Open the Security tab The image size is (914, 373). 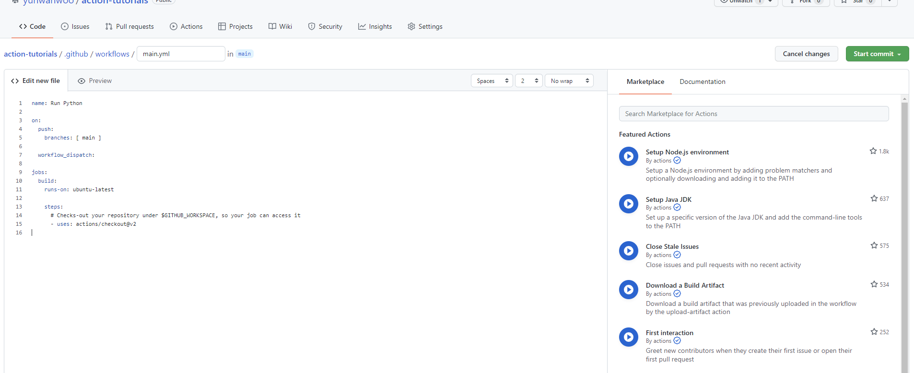(x=325, y=26)
